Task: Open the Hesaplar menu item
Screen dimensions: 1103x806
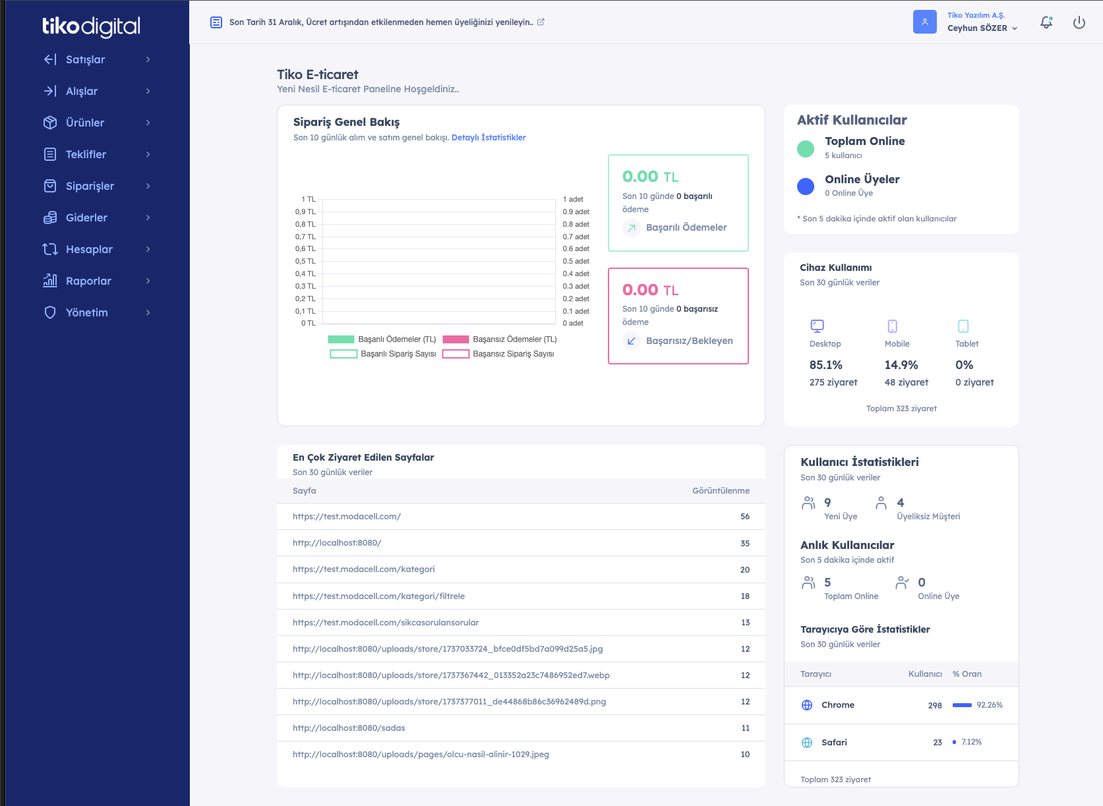Action: 89,249
